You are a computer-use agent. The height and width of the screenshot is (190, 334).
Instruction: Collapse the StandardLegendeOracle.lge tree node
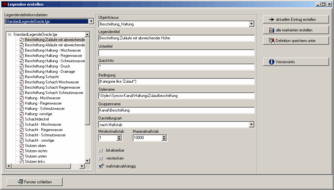pyautogui.click(x=9, y=34)
